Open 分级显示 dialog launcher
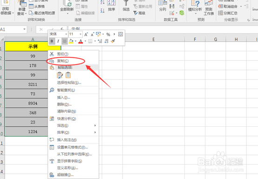This screenshot has width=258, height=179. coord(248,20)
